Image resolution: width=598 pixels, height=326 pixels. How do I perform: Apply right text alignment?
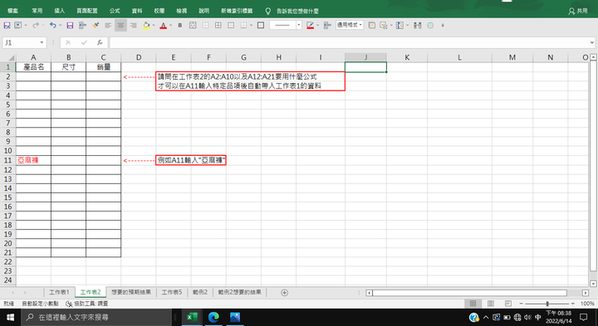[x=134, y=26]
